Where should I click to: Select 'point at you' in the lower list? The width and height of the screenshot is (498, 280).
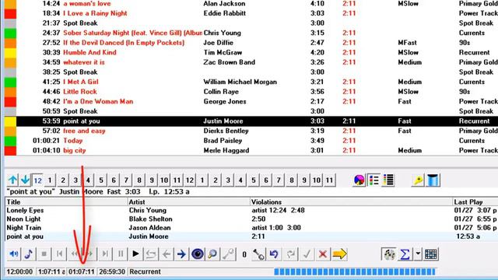coord(251,236)
